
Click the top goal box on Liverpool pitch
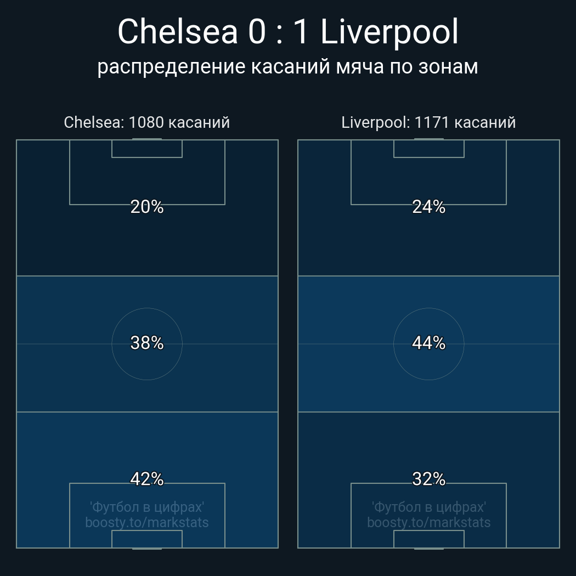(428, 149)
